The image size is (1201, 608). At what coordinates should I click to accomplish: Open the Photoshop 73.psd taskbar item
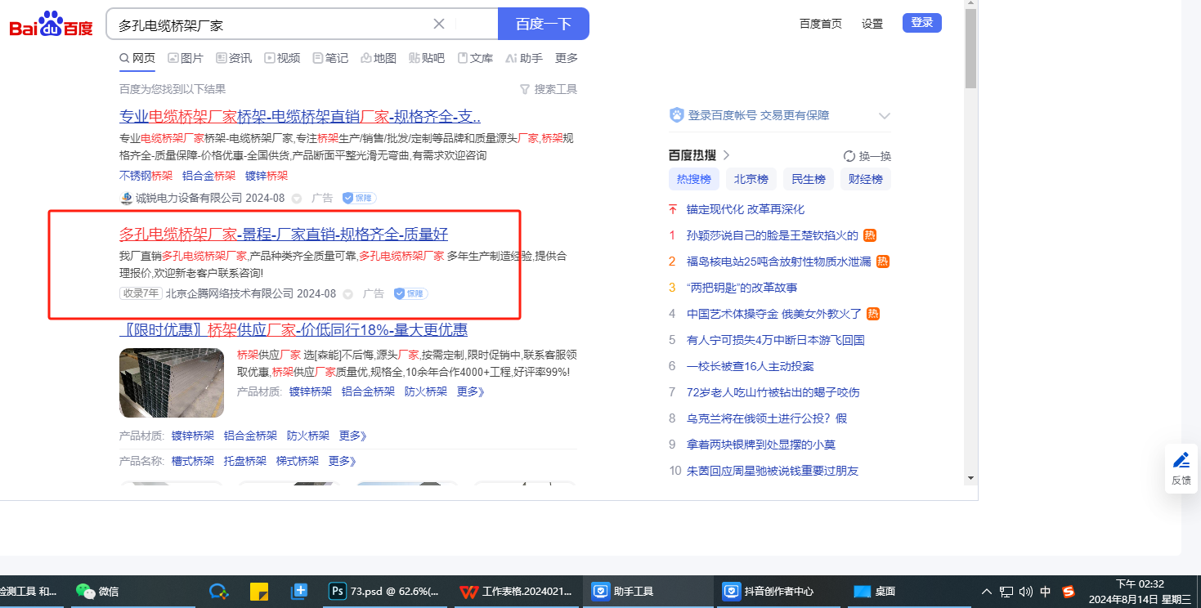click(383, 591)
